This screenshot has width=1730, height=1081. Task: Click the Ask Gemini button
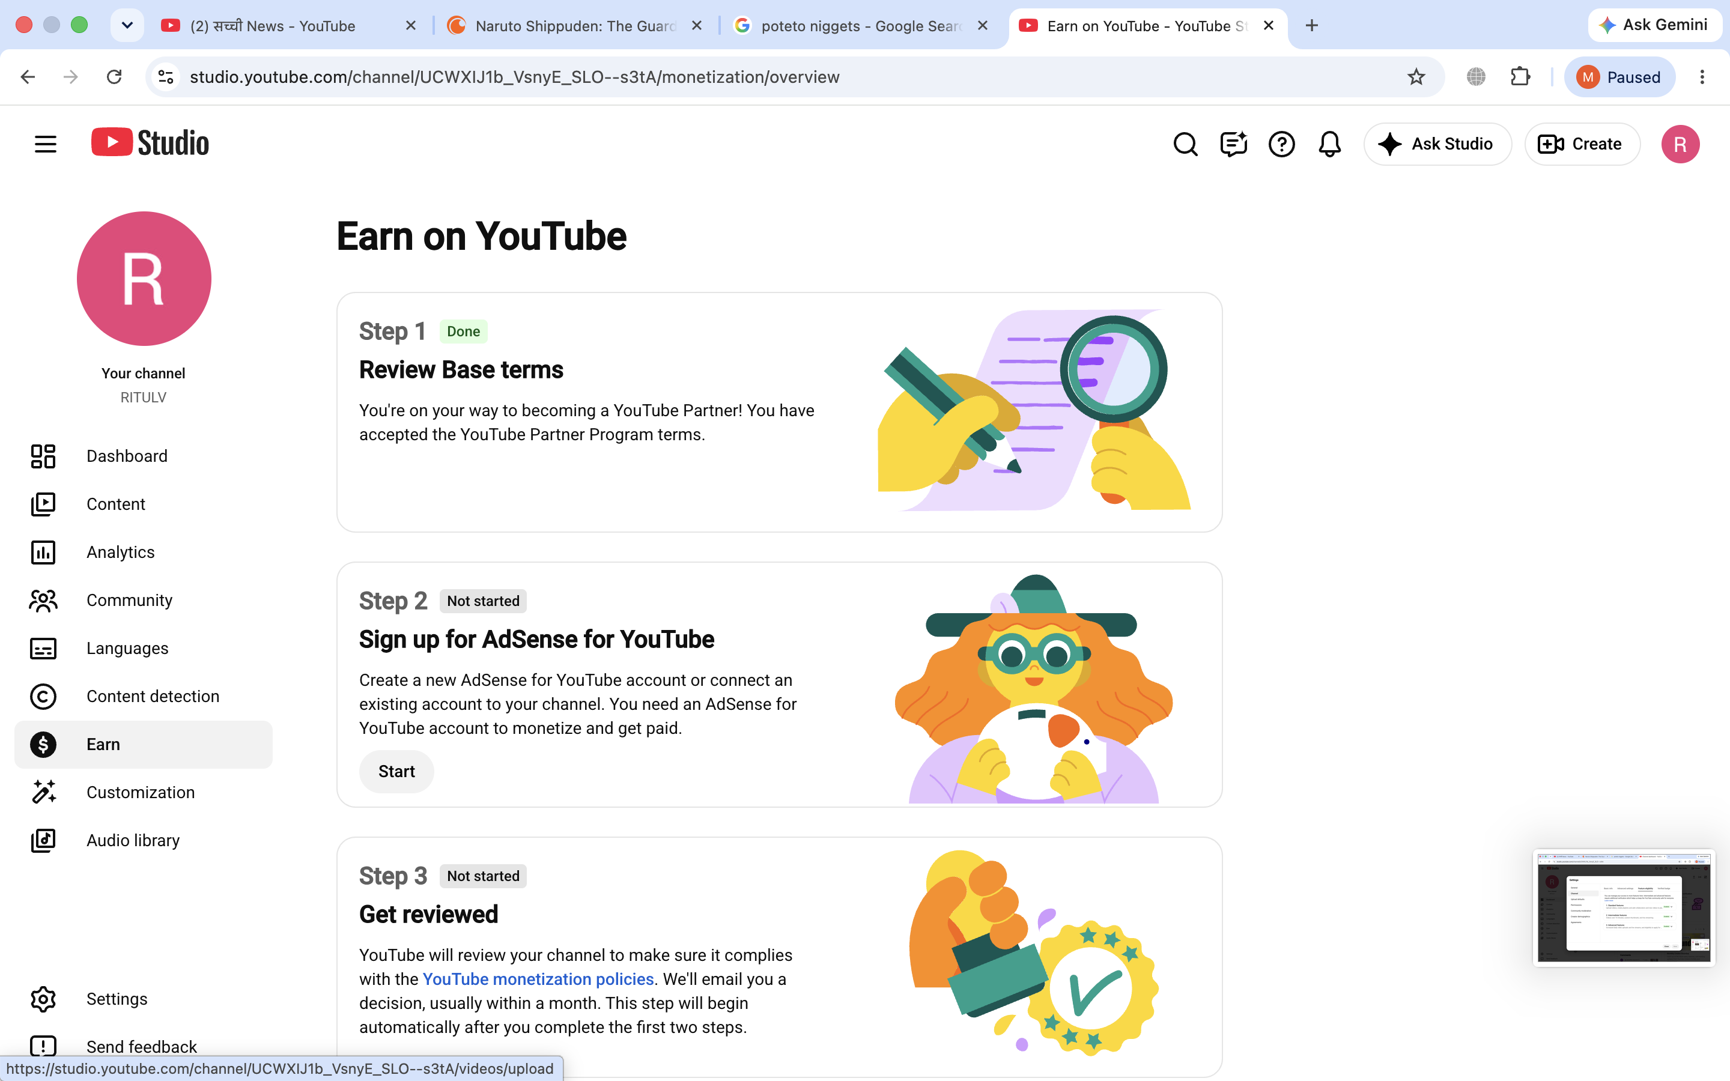click(x=1654, y=25)
